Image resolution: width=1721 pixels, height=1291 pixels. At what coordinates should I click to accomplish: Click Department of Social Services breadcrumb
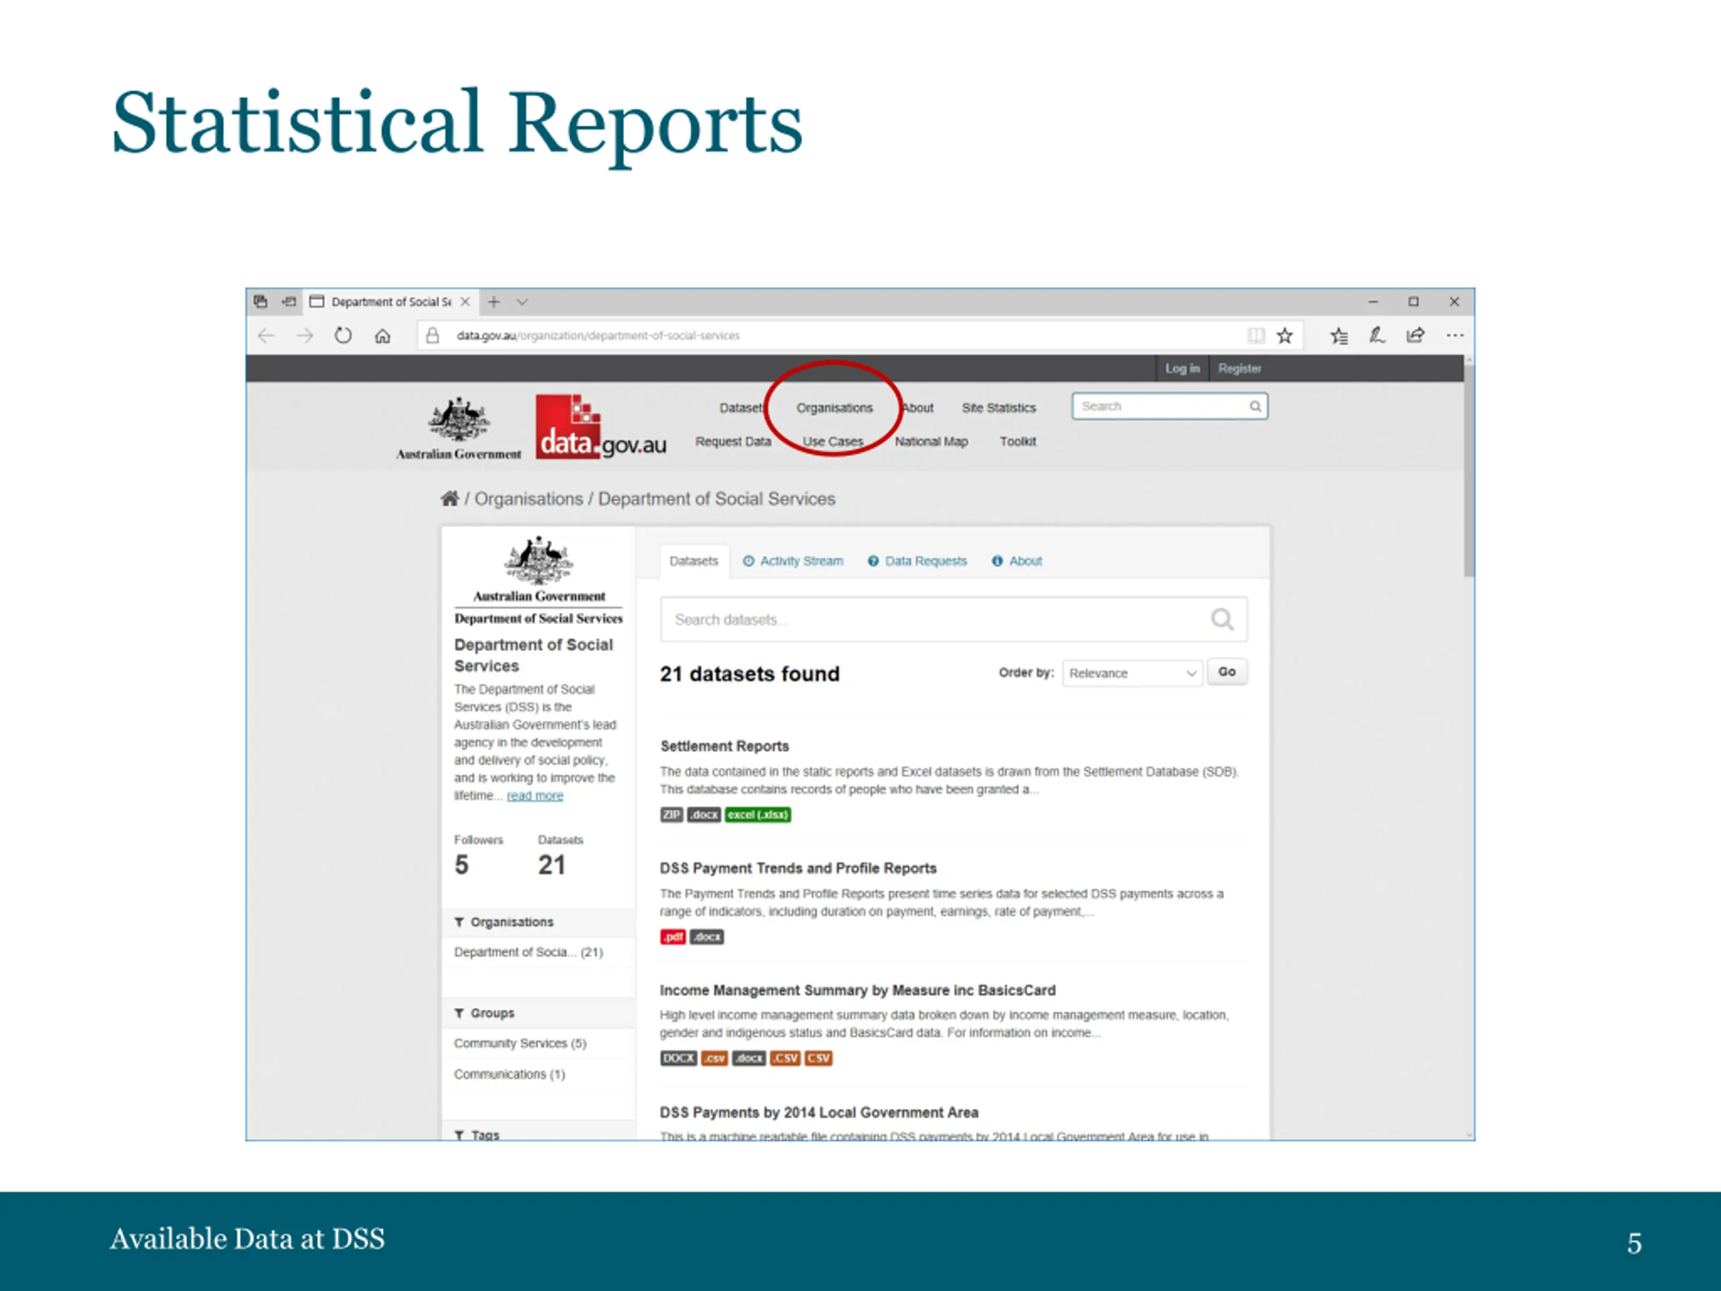point(717,499)
